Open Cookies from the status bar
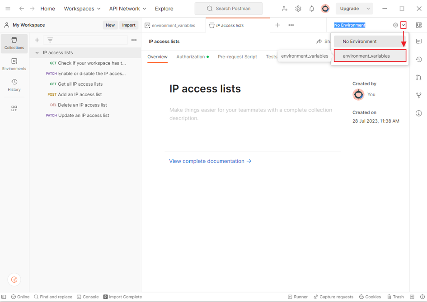 coord(370,297)
